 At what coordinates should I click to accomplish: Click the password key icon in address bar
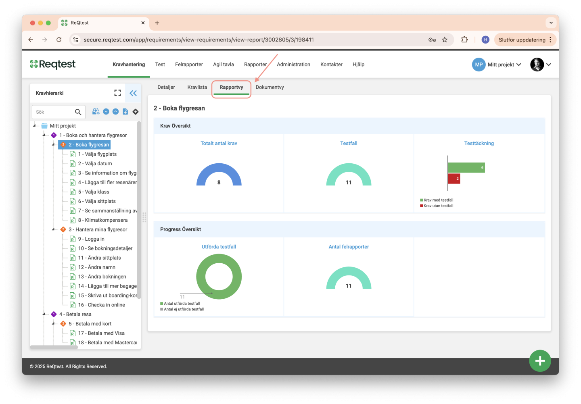point(432,40)
